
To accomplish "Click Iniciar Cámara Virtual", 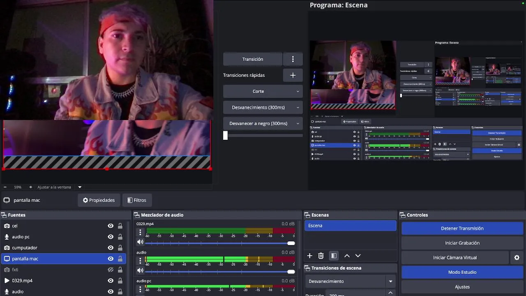I will (x=455, y=258).
